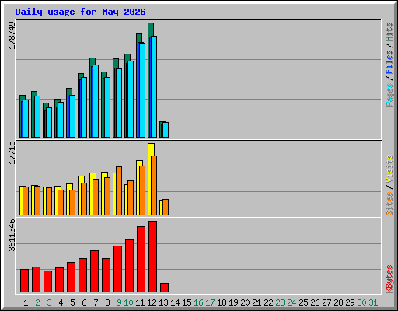Click the day 28 x-axis label
The width and height of the screenshot is (398, 311).
(338, 302)
